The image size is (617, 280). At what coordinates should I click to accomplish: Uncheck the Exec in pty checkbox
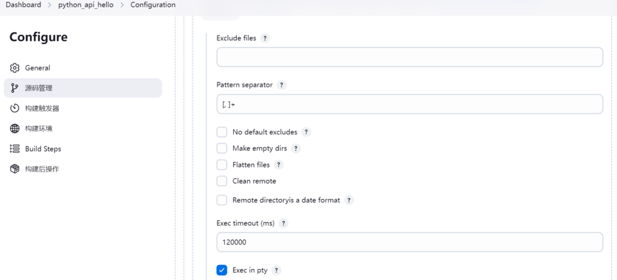click(222, 270)
